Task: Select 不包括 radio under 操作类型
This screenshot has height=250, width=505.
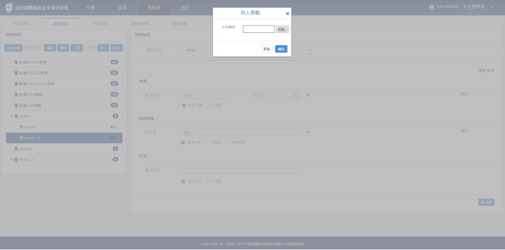Action: click(208, 181)
